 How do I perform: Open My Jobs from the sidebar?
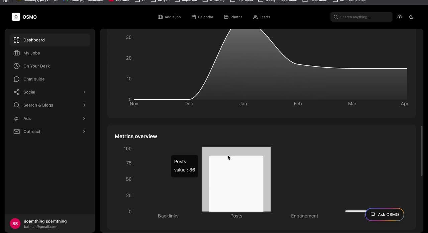[50, 53]
